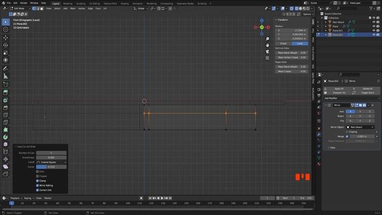382x215 pixels.
Task: Toggle the camera view icon in viewport
Action: (x=267, y=51)
